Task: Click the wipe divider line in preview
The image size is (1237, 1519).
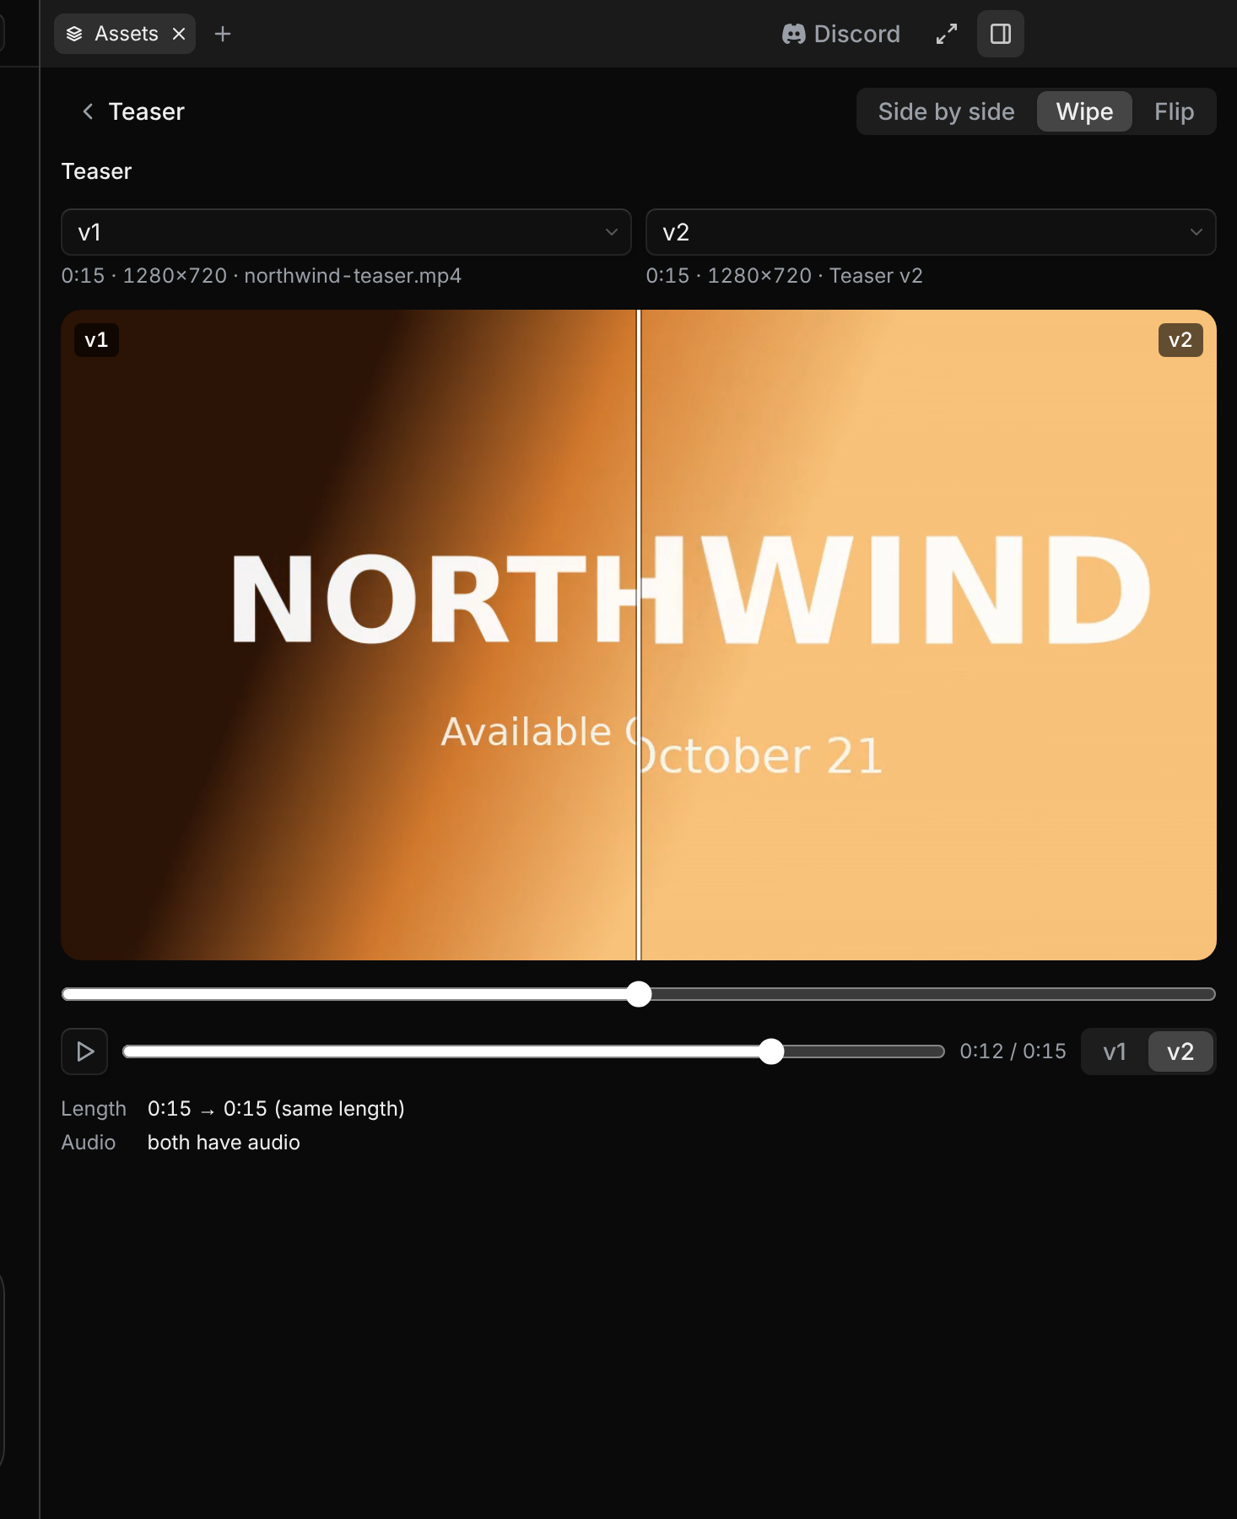Action: click(639, 635)
